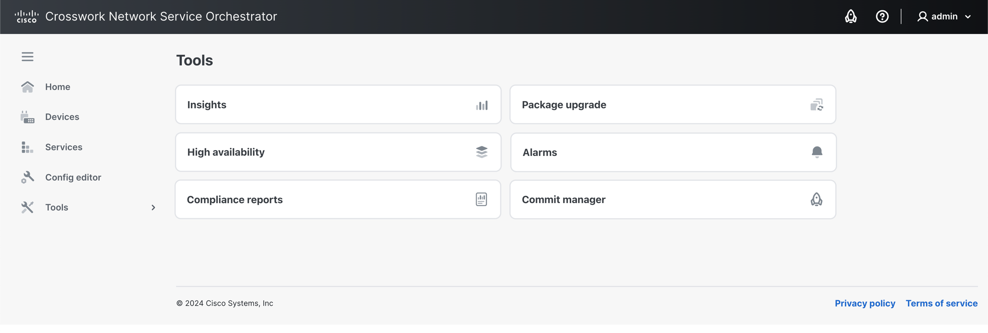Screen dimensions: 988x333
Task: Open the Compliance reports card
Action: coord(337,200)
